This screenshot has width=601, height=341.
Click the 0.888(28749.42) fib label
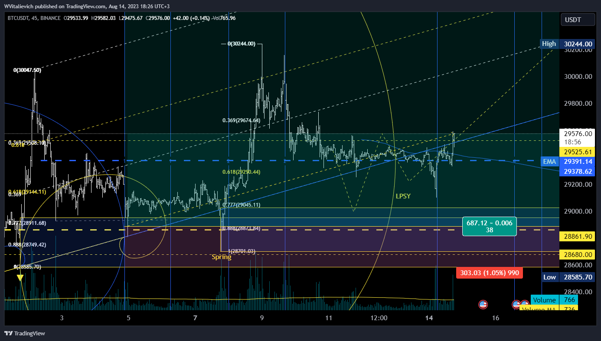[27, 244]
